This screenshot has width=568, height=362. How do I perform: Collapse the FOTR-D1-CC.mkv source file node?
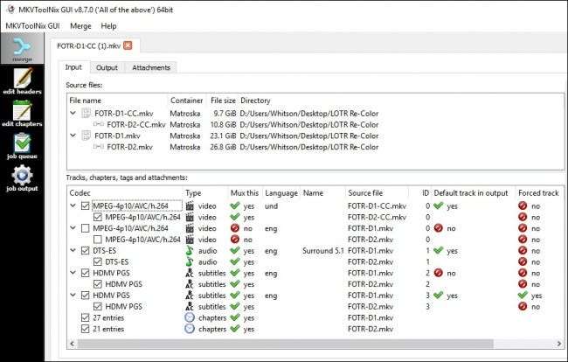coord(73,113)
